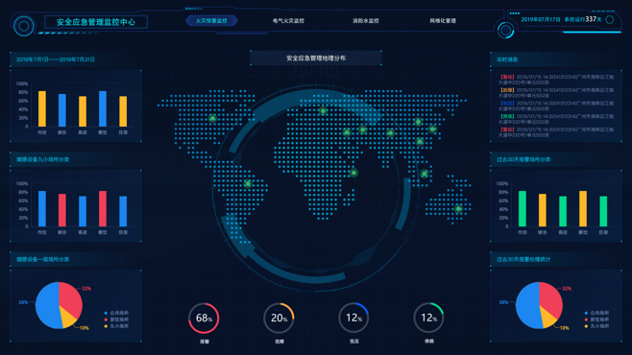The height and width of the screenshot is (355, 632).
Task: Open the first red-tagged message in 实时消息
Action: click(556, 80)
